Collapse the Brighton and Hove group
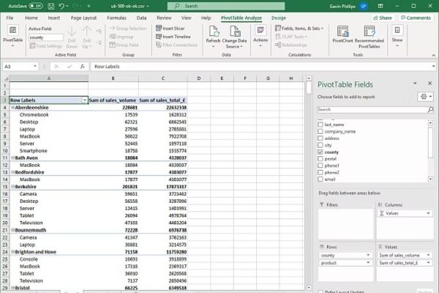 [12, 252]
